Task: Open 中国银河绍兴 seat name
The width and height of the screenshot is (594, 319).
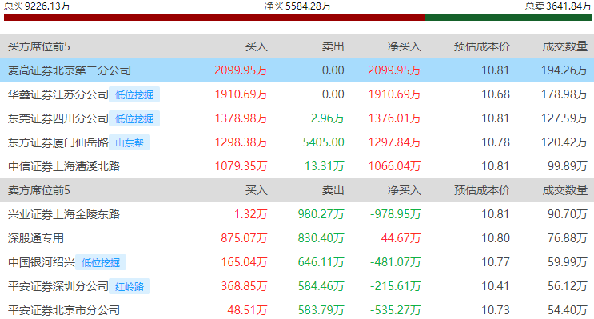Action: coord(42,262)
